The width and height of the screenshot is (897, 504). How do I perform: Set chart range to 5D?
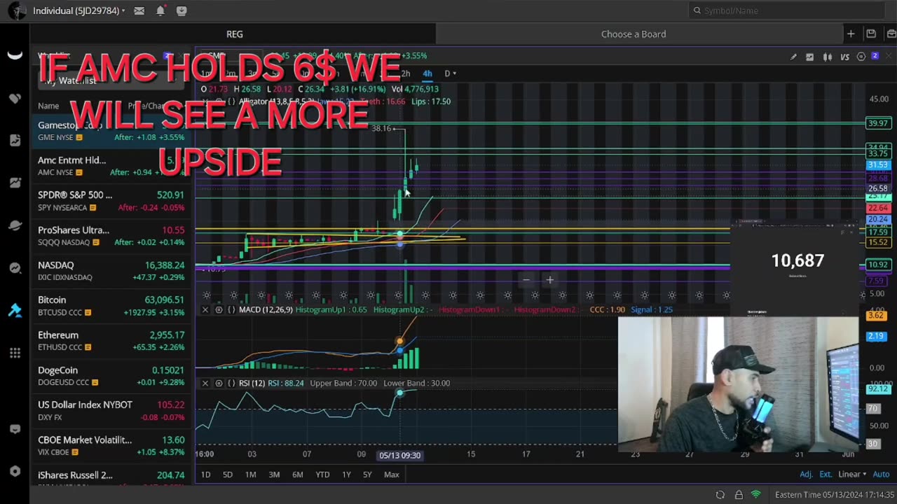pos(227,475)
